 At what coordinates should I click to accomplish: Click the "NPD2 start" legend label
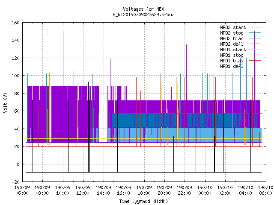[x=233, y=27]
